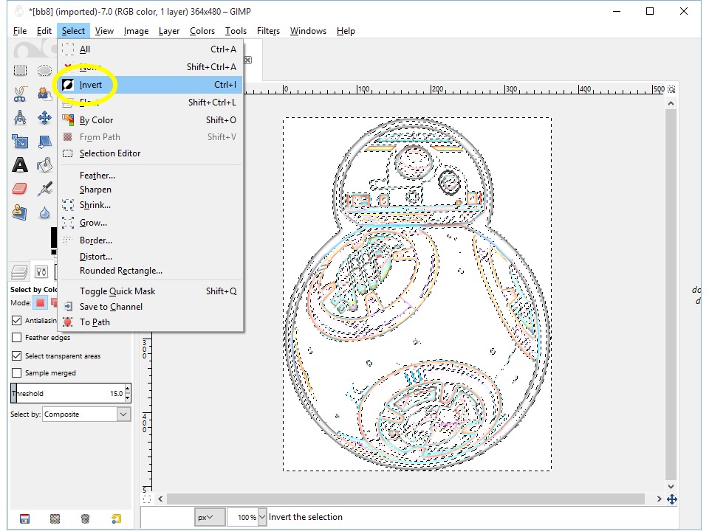709x531 pixels.
Task: Choose To Path in Select menu
Action: click(x=150, y=322)
